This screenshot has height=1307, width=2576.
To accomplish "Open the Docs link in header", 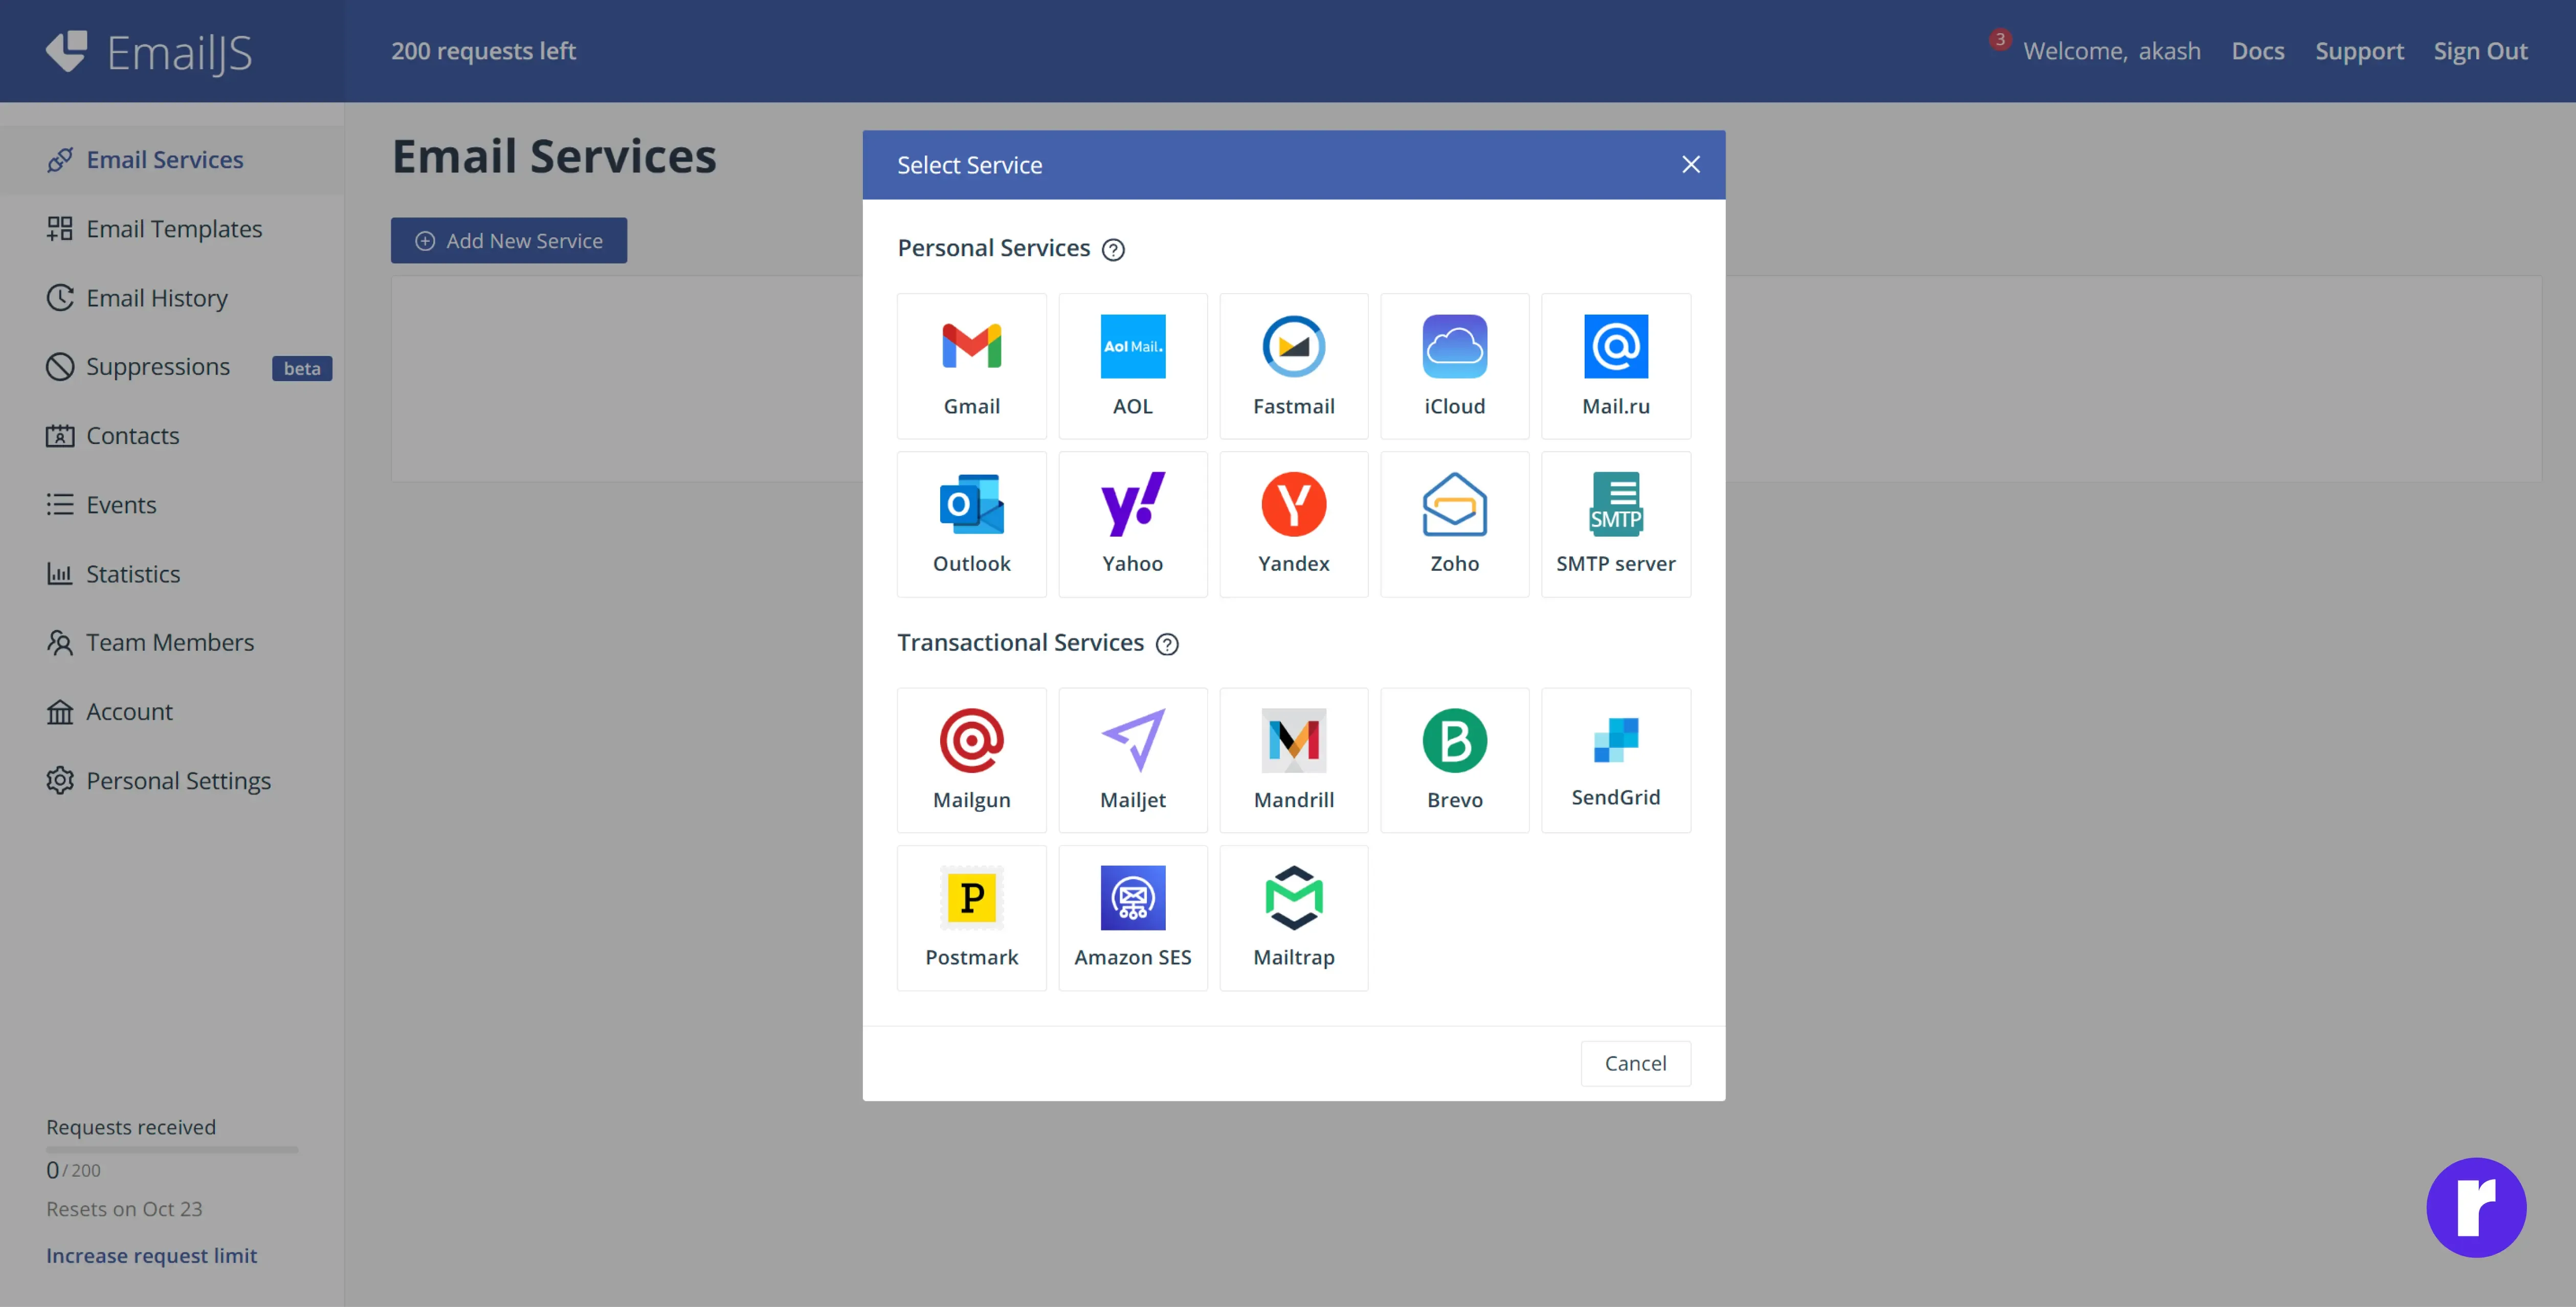I will (x=2257, y=51).
